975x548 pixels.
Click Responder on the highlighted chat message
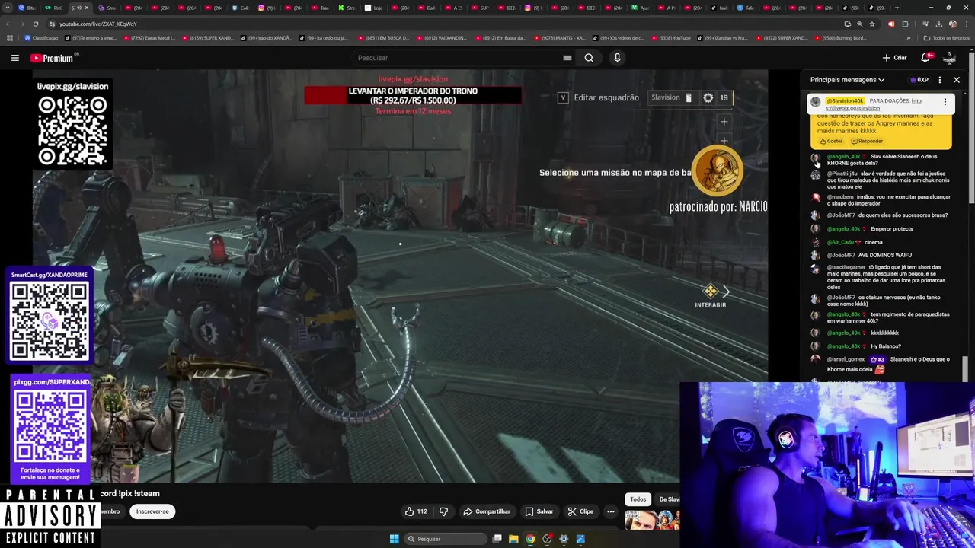867,141
